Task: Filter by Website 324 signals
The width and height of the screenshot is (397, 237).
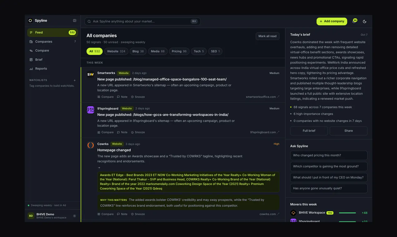Action: 116,51
